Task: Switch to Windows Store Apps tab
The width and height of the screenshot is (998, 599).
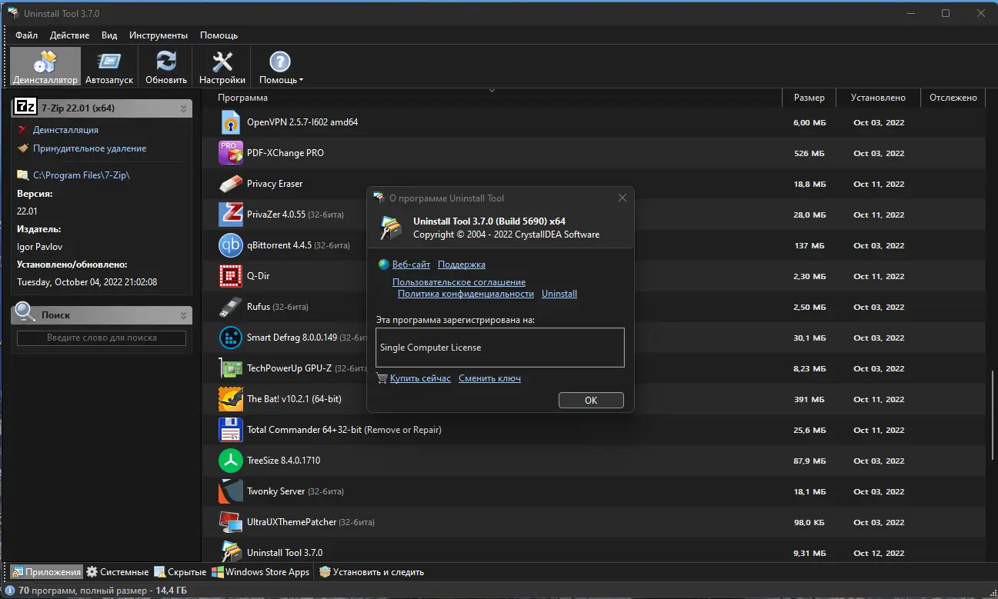Action: coord(261,572)
